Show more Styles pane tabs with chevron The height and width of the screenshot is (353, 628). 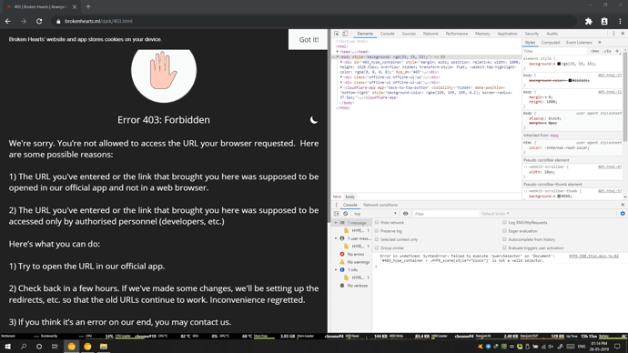click(600, 43)
